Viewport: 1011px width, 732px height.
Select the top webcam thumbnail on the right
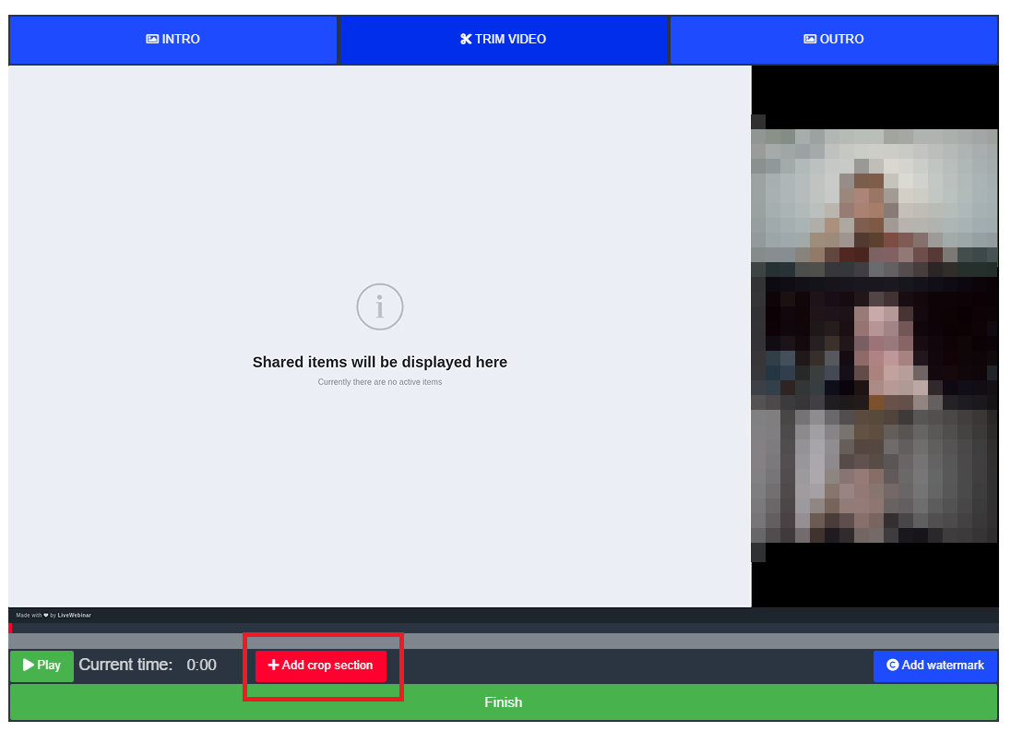point(874,197)
